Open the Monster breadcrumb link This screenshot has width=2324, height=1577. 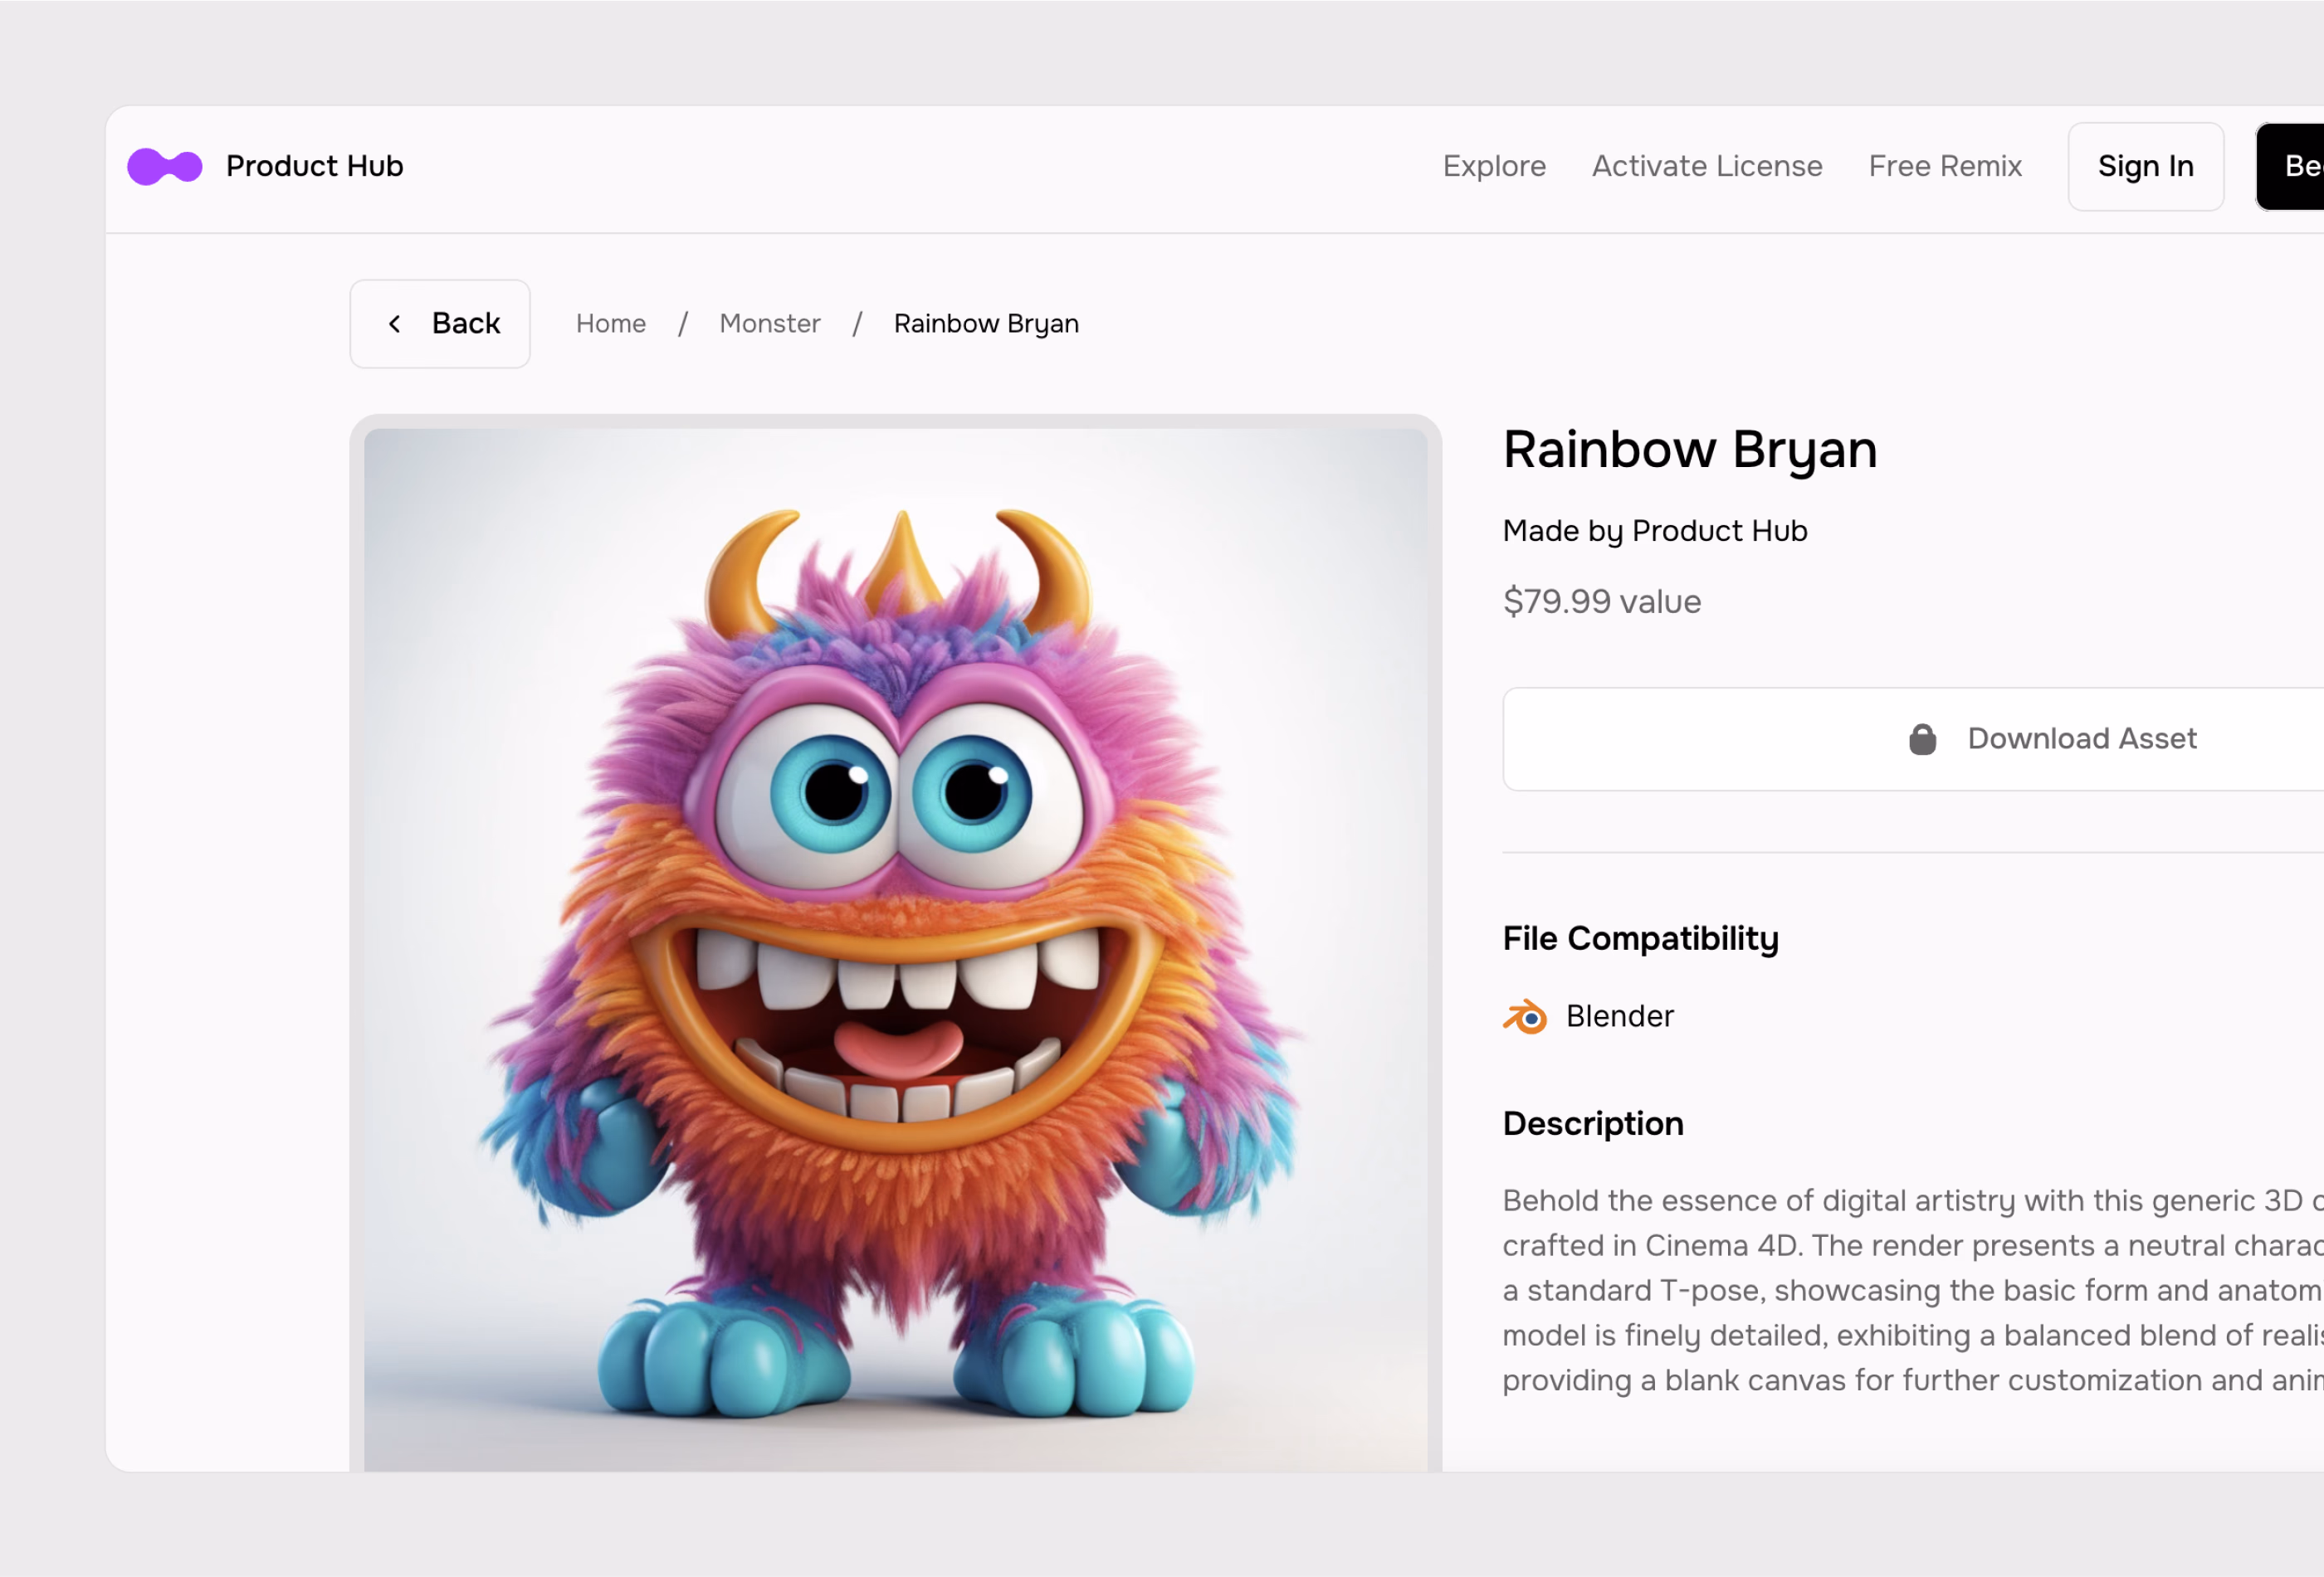[x=769, y=324]
